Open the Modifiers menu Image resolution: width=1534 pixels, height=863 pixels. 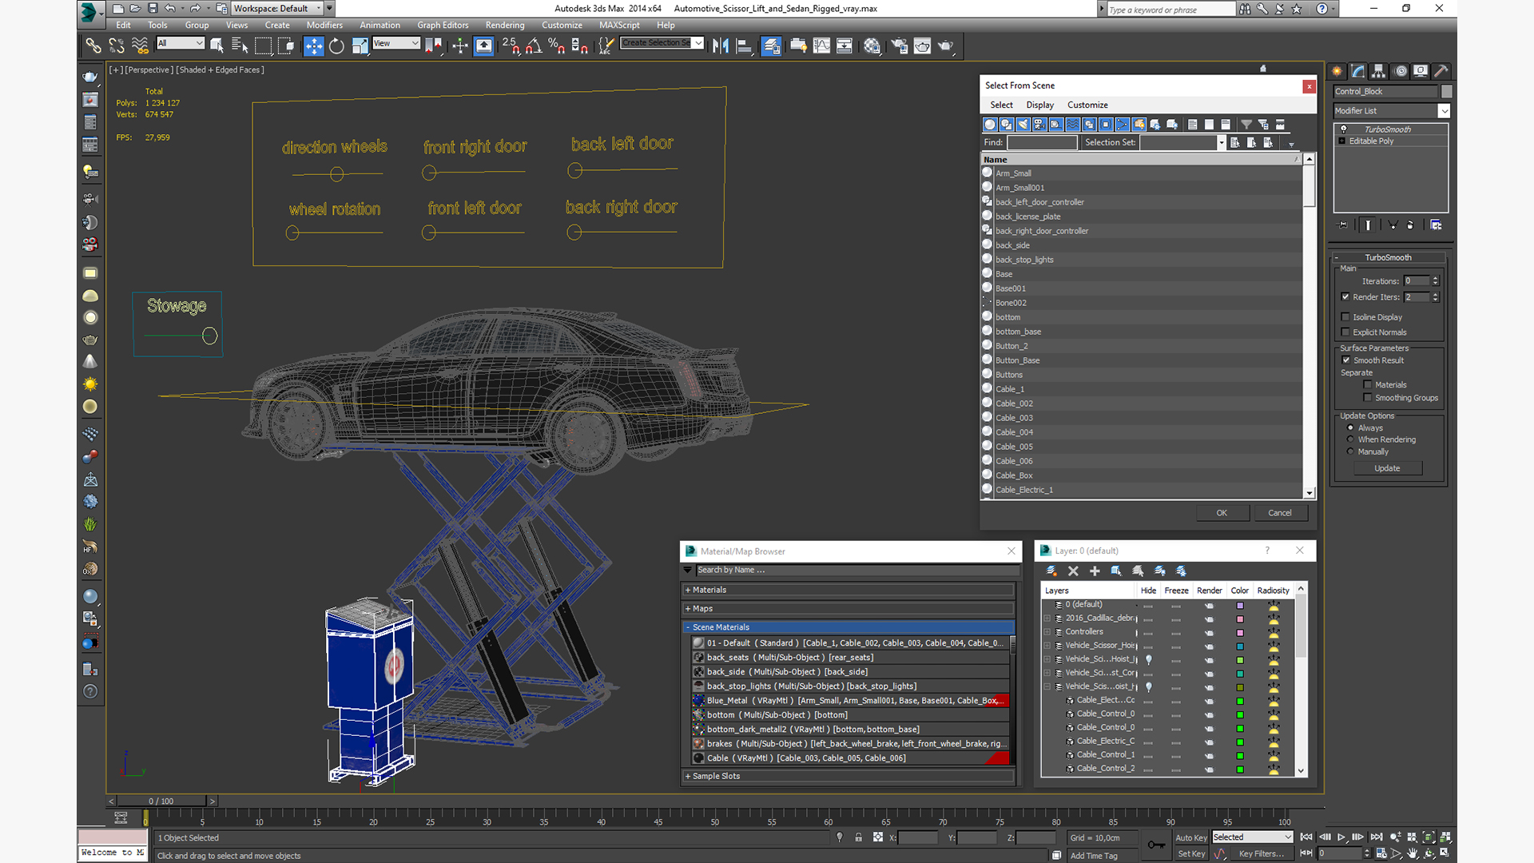324,25
